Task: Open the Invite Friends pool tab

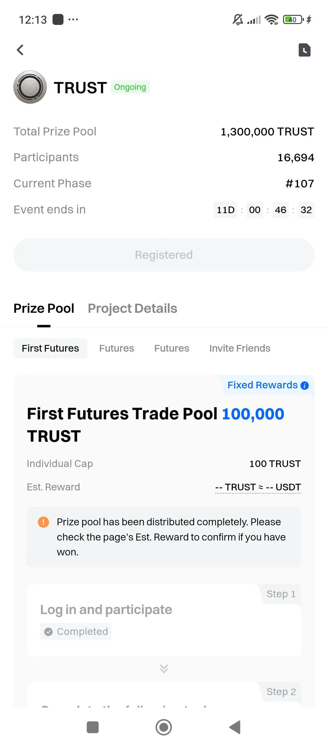Action: [x=240, y=348]
